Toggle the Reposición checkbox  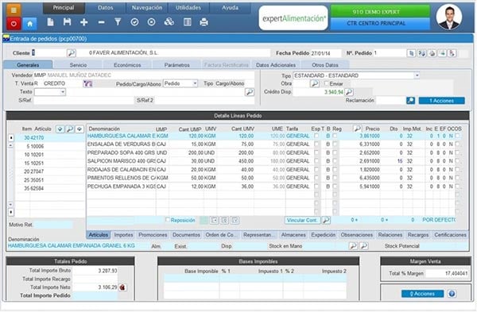click(167, 220)
